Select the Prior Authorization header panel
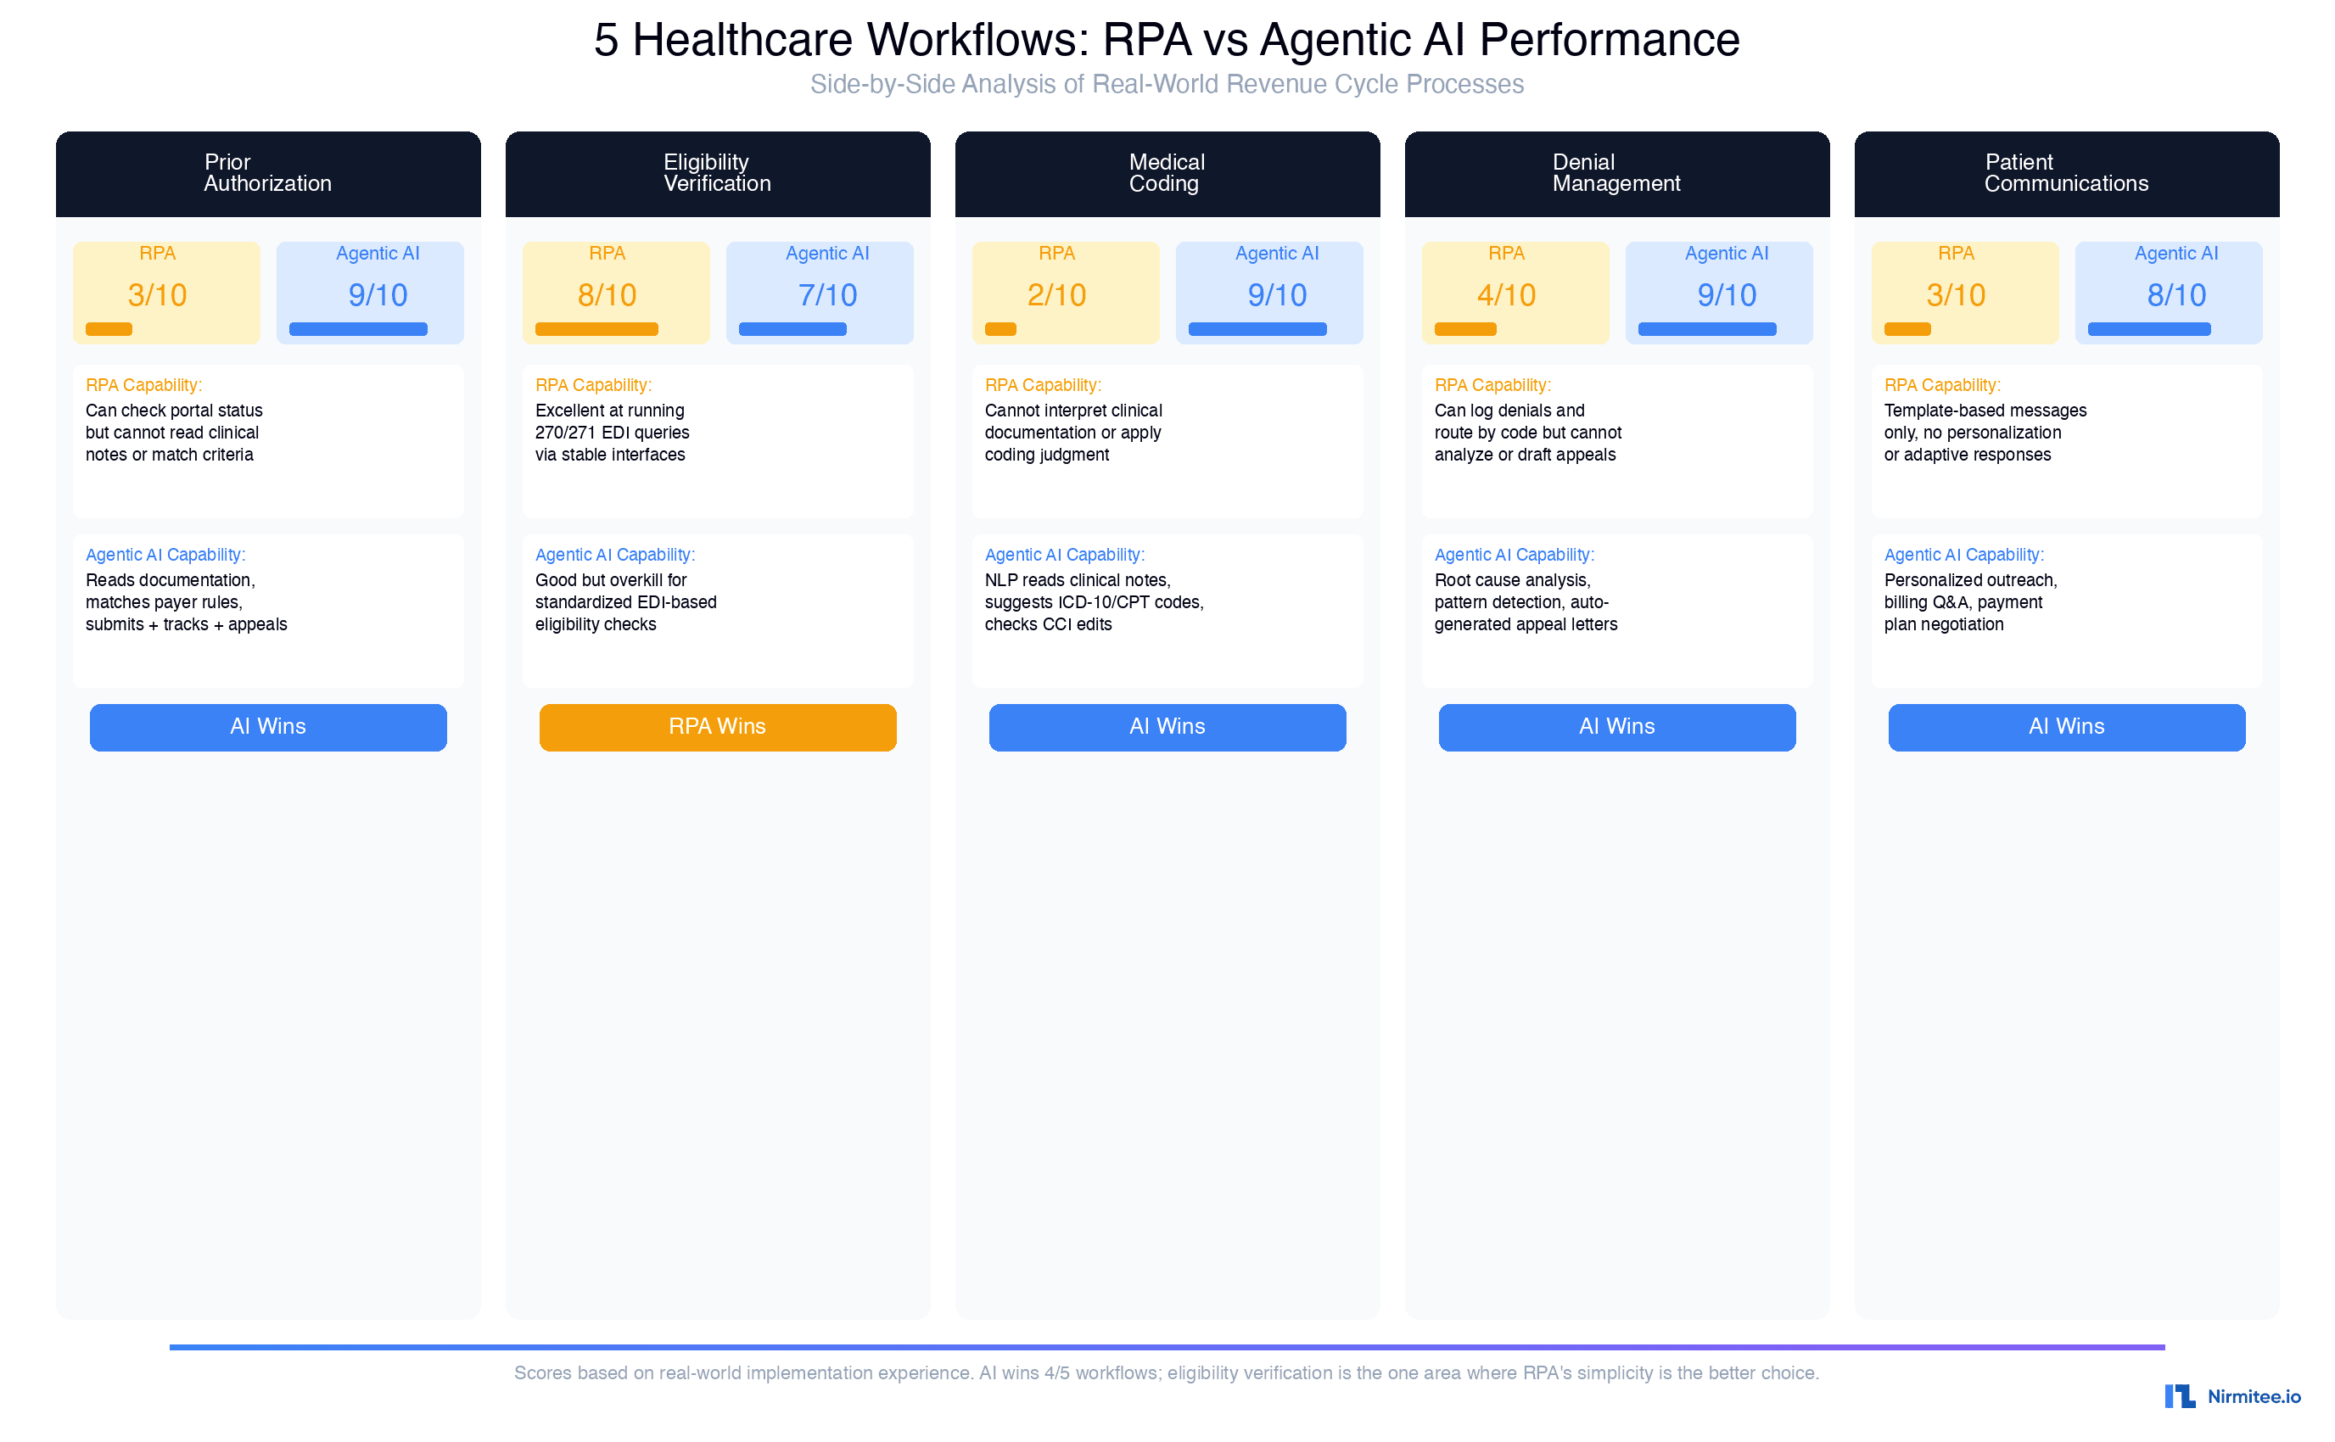The image size is (2335, 1442). tap(268, 174)
